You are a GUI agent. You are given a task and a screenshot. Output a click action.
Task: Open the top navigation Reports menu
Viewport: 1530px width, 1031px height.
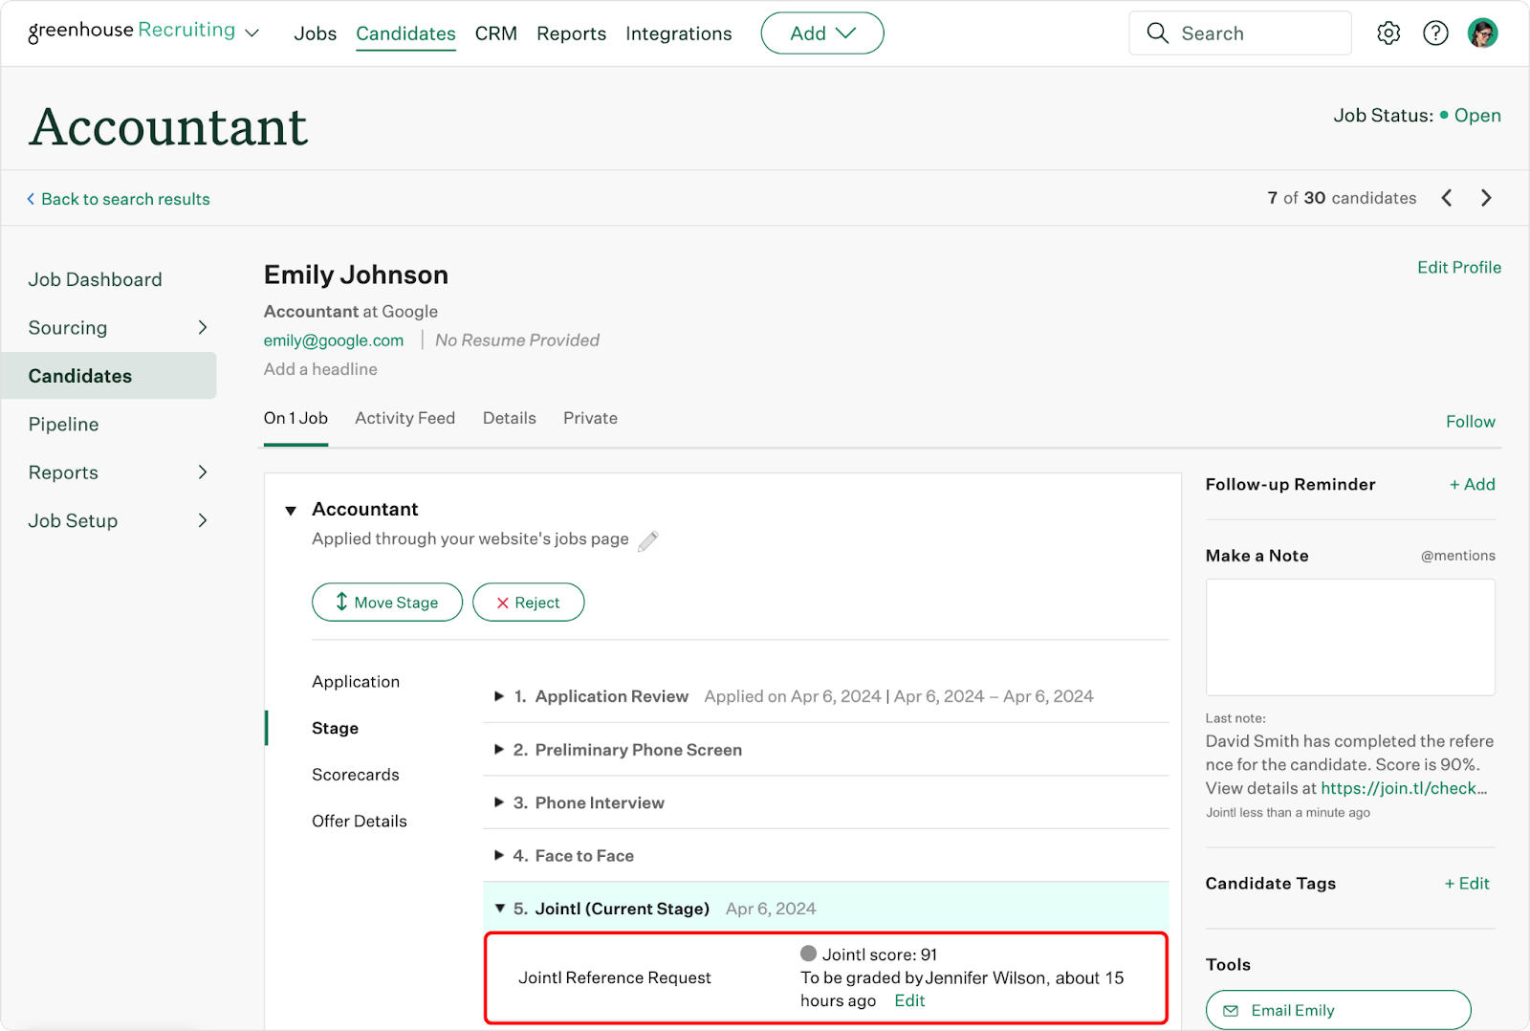tap(571, 33)
